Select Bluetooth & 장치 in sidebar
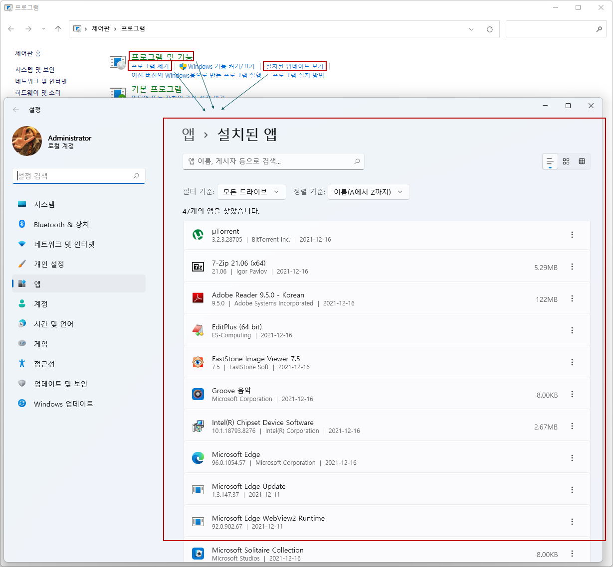The image size is (613, 567). (79, 224)
